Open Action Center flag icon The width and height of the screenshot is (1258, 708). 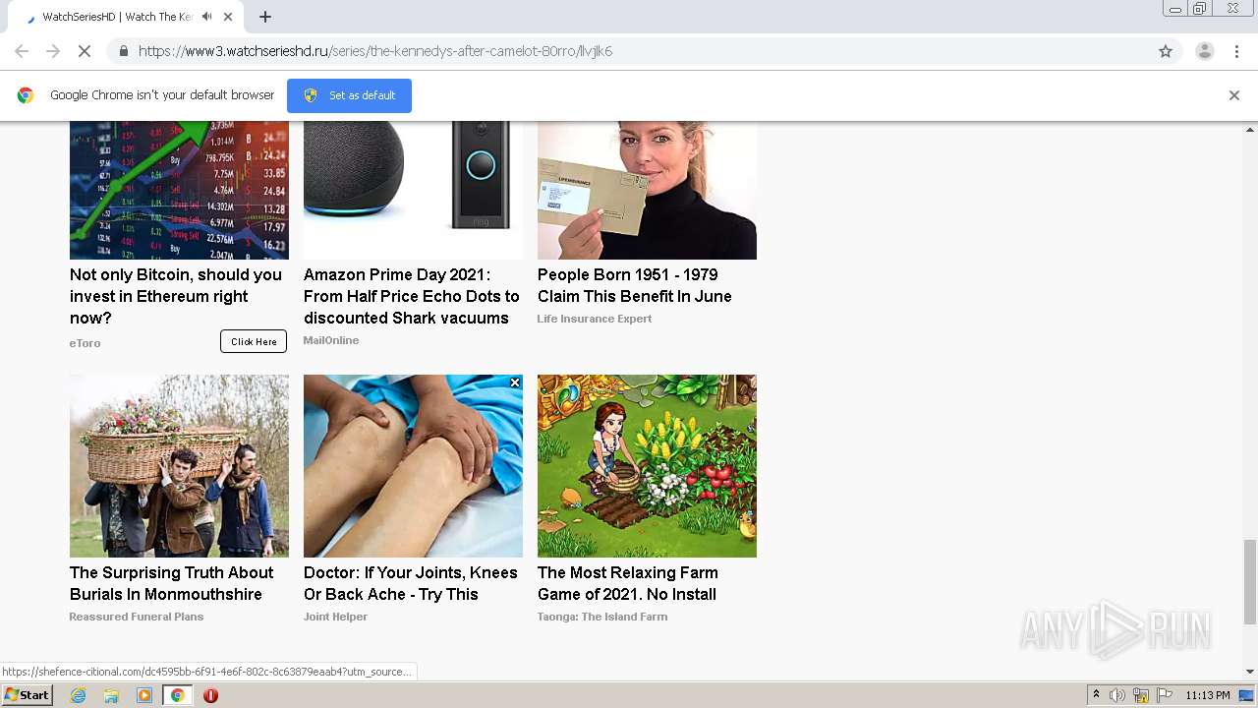1165,695
